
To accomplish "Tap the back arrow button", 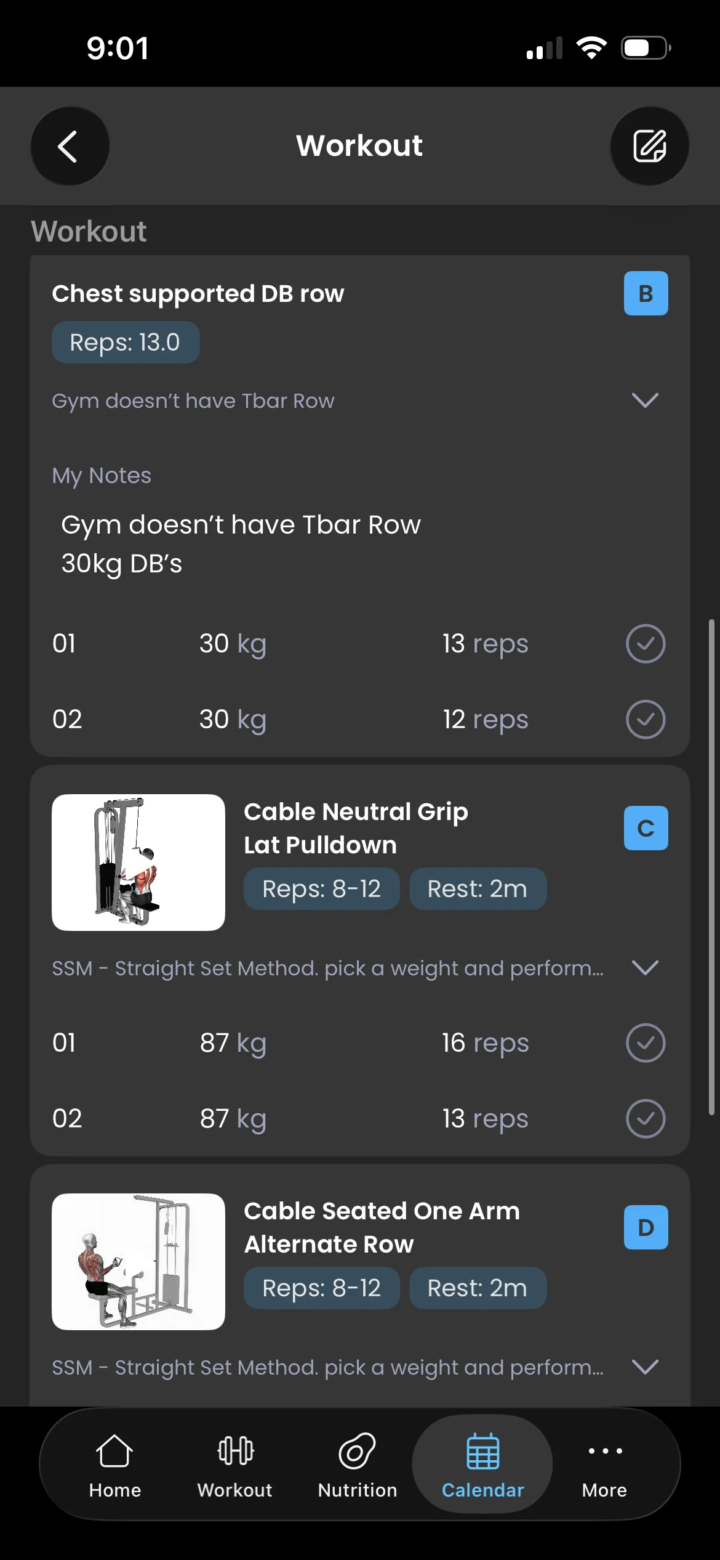I will pyautogui.click(x=70, y=146).
